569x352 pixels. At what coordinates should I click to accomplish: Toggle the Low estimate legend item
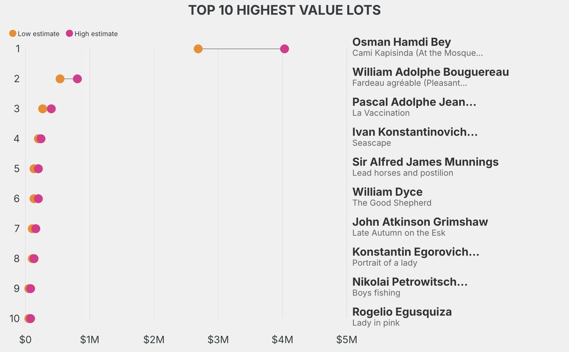38,34
